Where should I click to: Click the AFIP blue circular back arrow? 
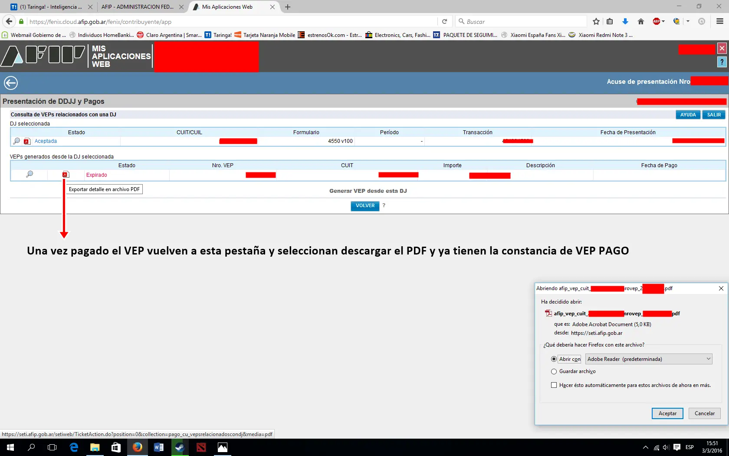point(11,83)
